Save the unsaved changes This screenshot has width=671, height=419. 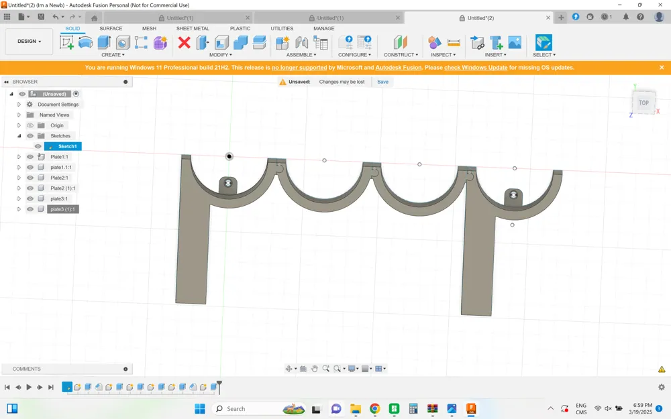click(382, 81)
